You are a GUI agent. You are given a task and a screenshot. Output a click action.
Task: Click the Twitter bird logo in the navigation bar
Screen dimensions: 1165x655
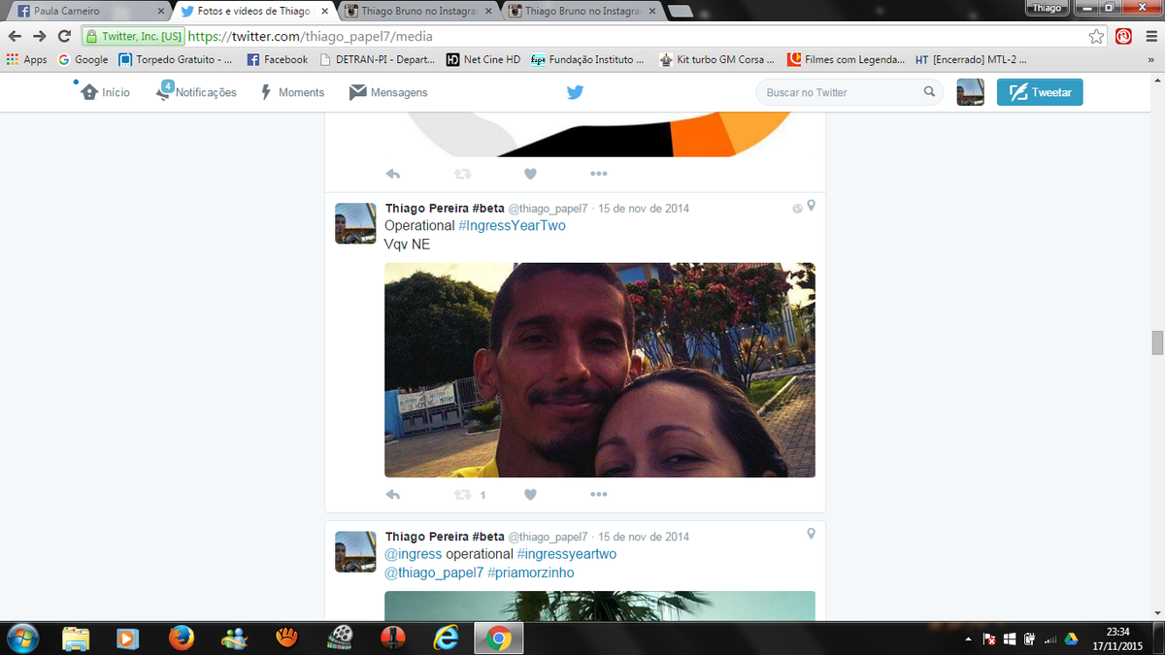pos(576,92)
